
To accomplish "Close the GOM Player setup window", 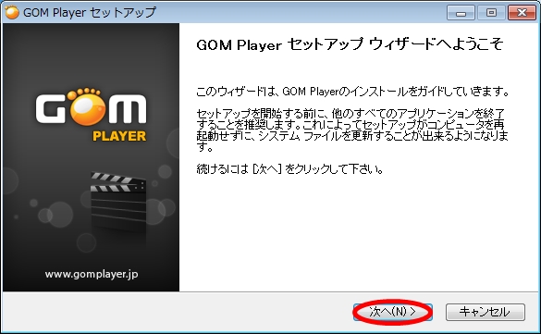I will point(522,13).
